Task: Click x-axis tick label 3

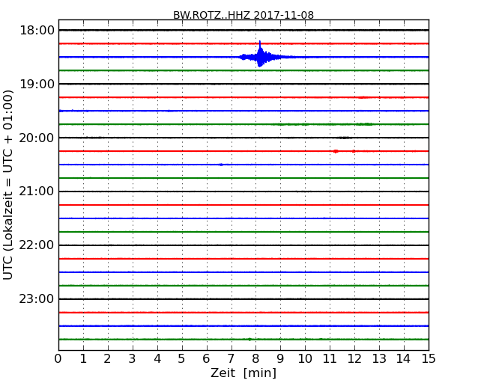Action: 133,359
